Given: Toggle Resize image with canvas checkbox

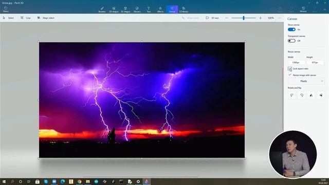Looking at the screenshot, I should (x=290, y=75).
